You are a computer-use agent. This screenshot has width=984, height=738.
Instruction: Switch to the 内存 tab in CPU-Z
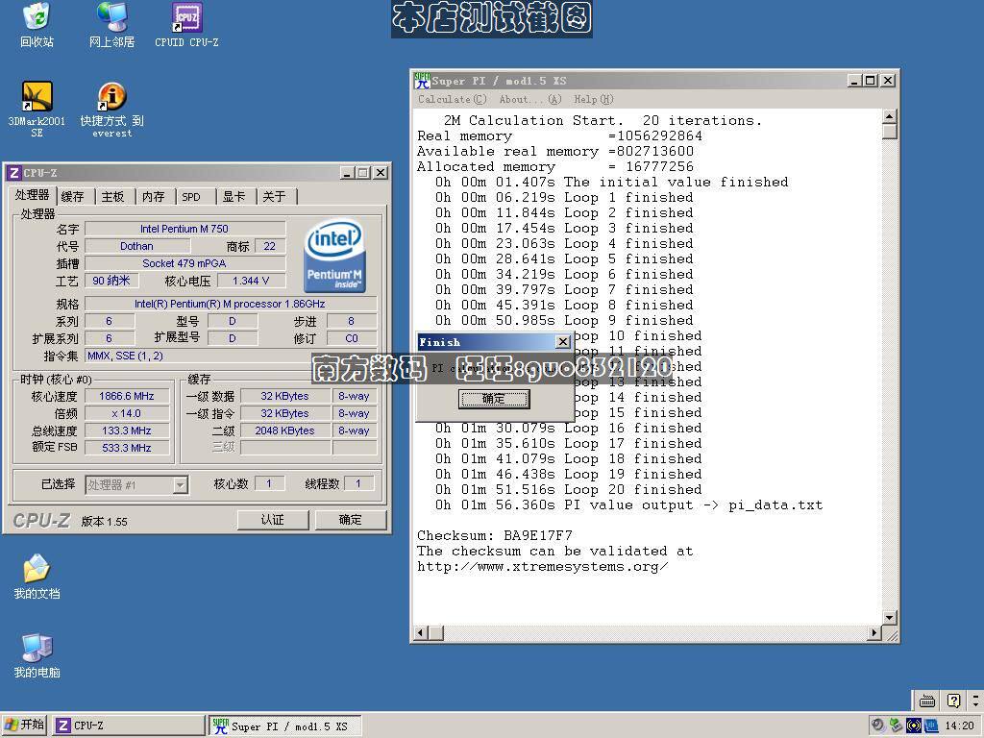[153, 196]
